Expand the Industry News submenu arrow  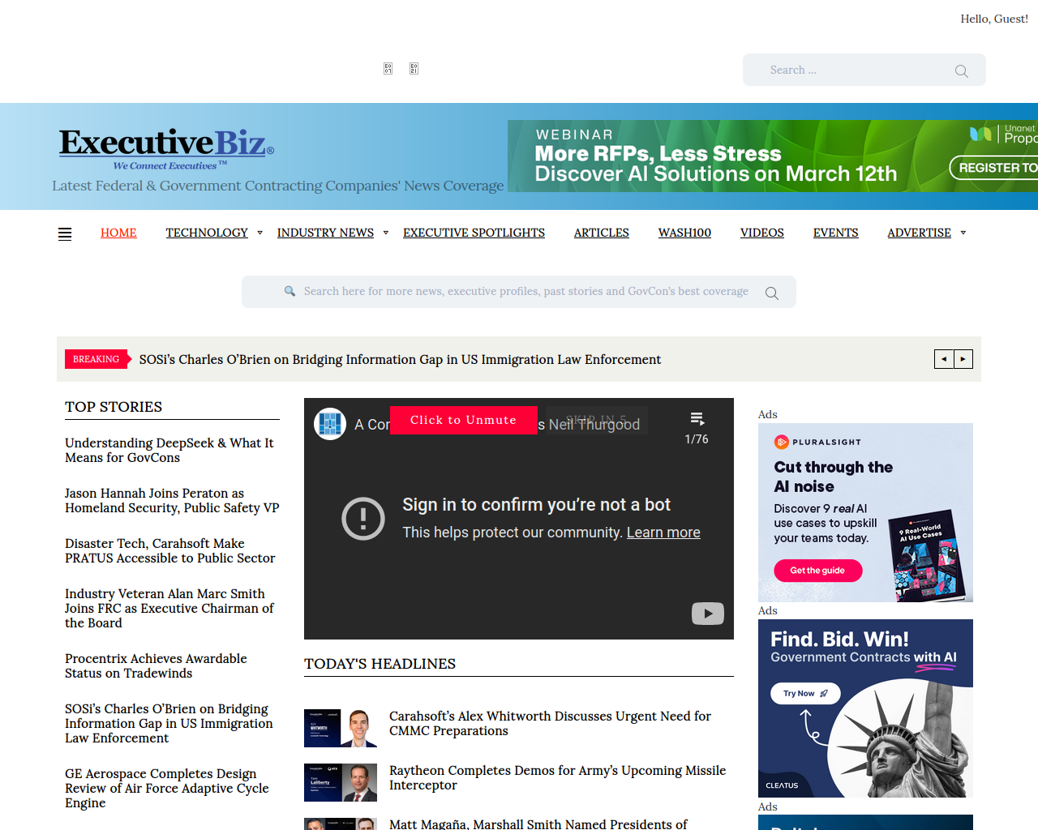click(x=386, y=233)
